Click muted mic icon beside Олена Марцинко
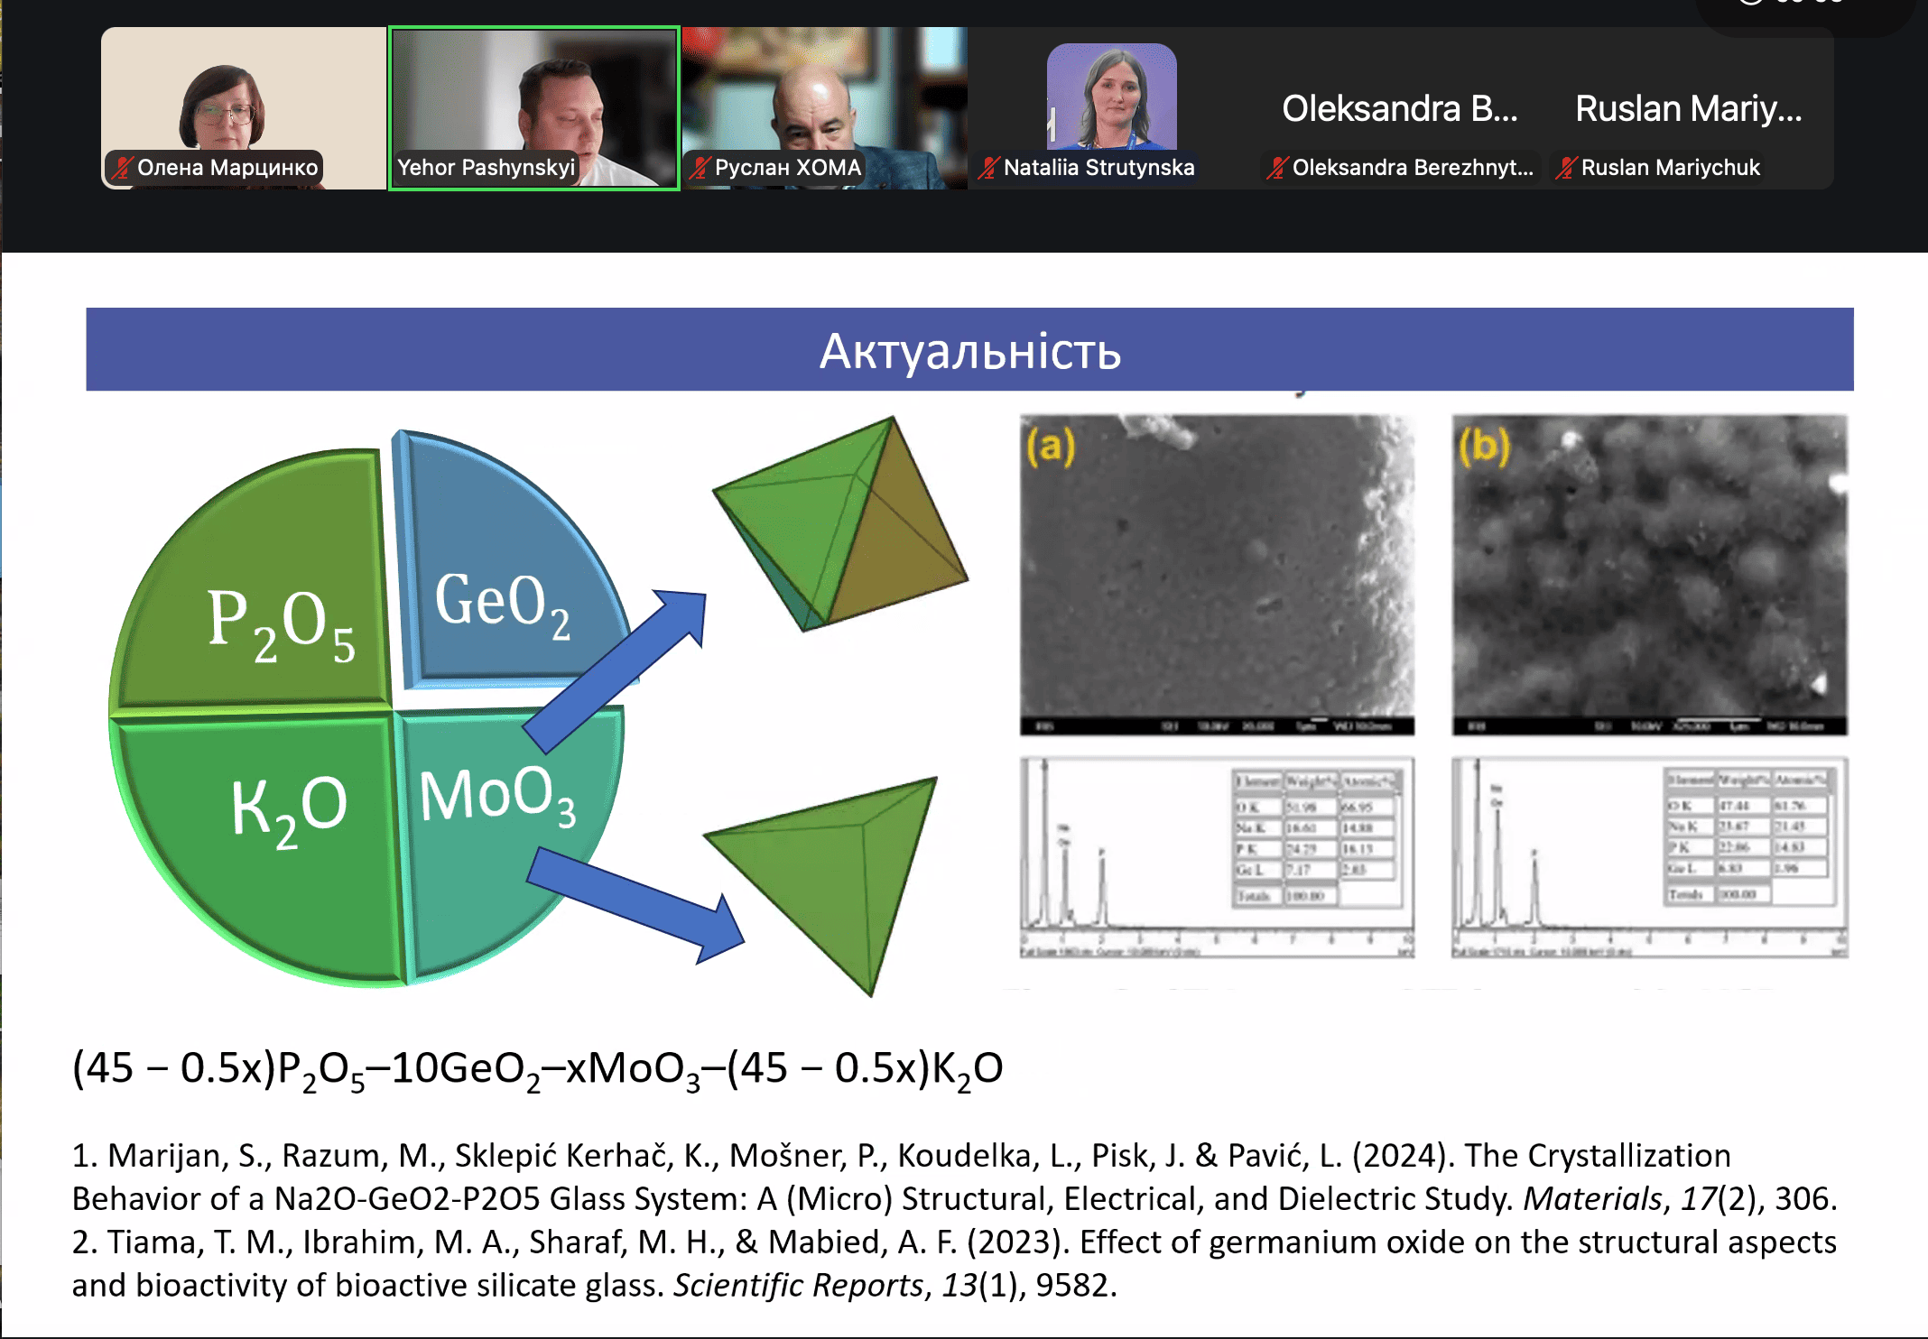The width and height of the screenshot is (1928, 1339). point(122,168)
